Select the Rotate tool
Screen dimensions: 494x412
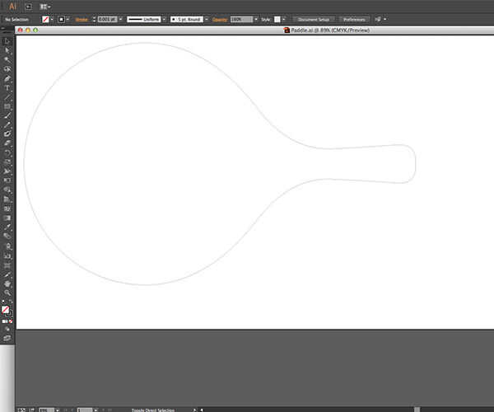click(7, 153)
